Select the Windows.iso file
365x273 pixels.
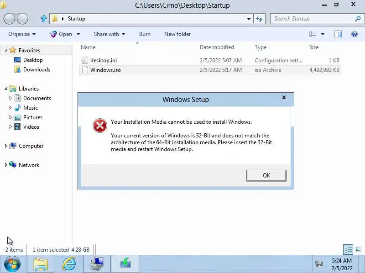210,70
